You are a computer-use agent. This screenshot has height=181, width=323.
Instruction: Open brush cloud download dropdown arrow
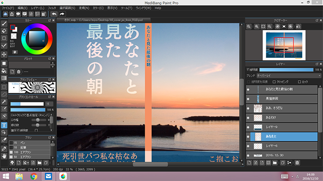tap(28, 163)
